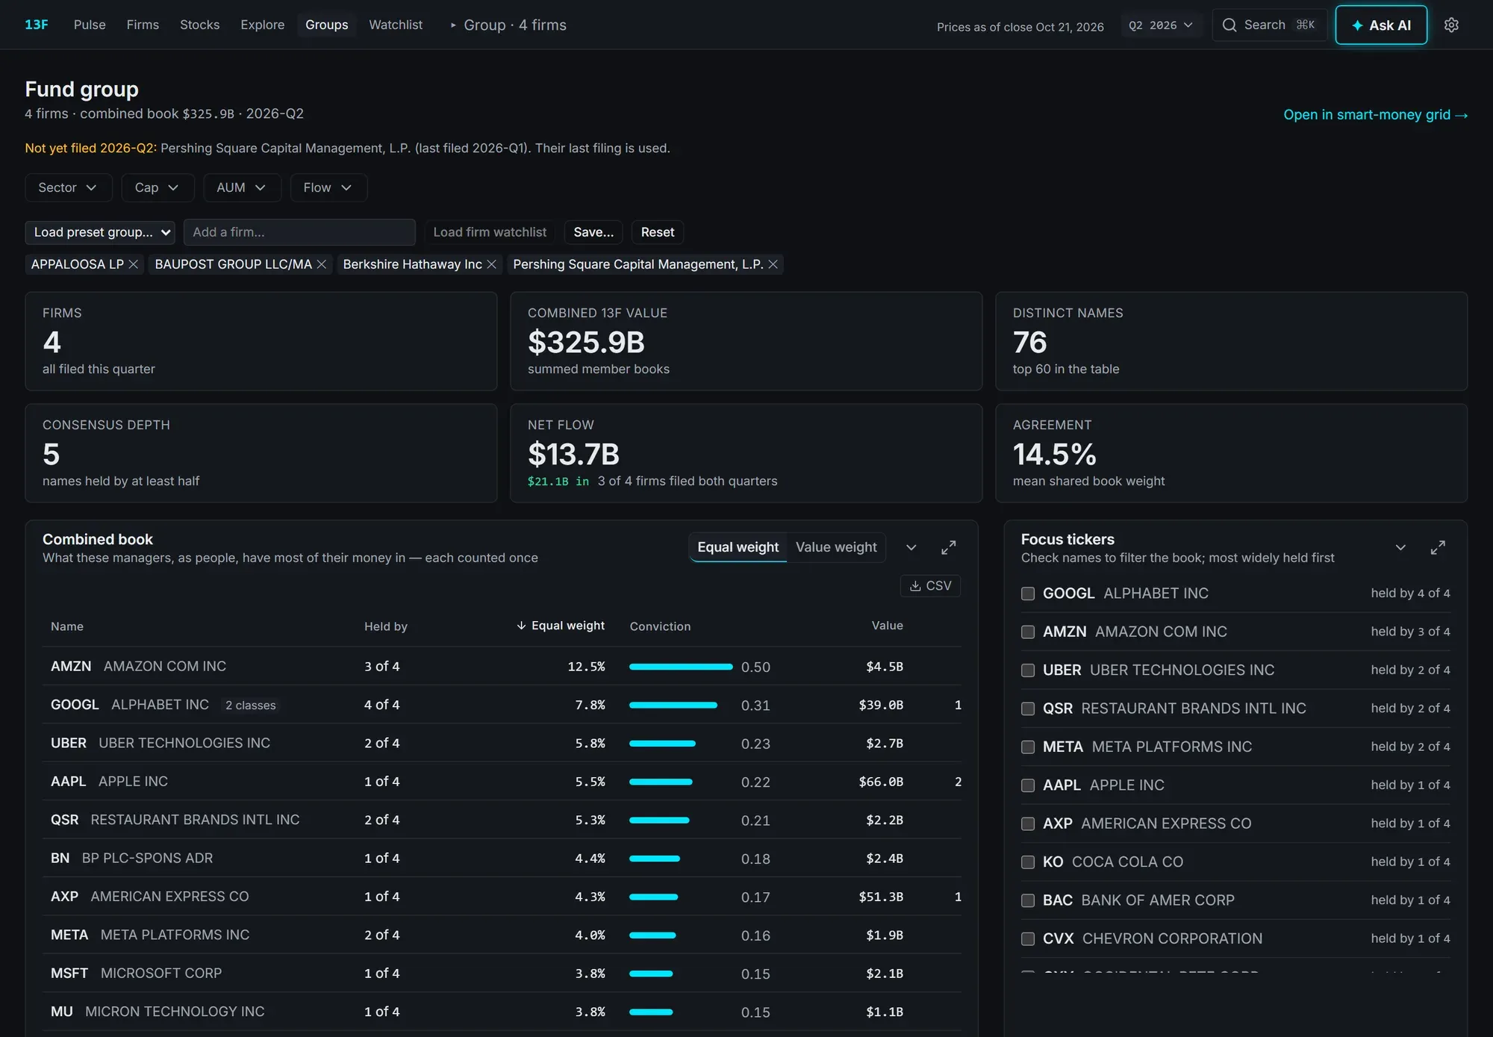Screen dimensions: 1493x1037
Task: Remove Pershing Square Capital Management chip
Action: tap(773, 264)
